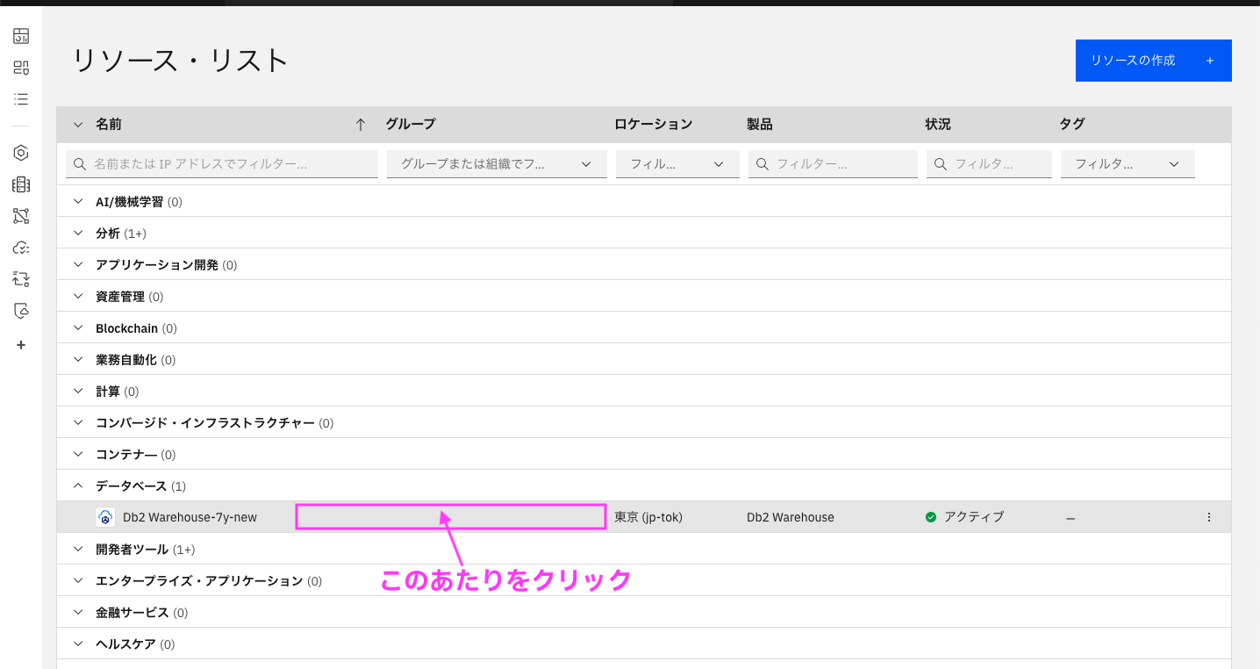Open the Projects icon below the dashboard icon

click(x=21, y=68)
